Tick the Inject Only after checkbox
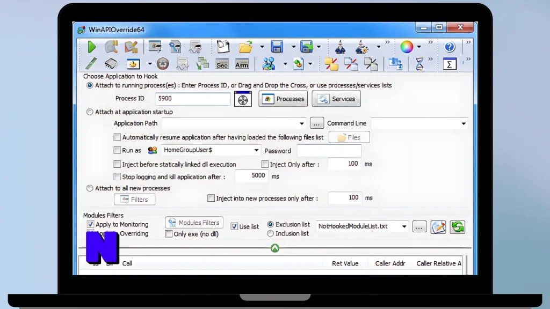 [x=265, y=164]
